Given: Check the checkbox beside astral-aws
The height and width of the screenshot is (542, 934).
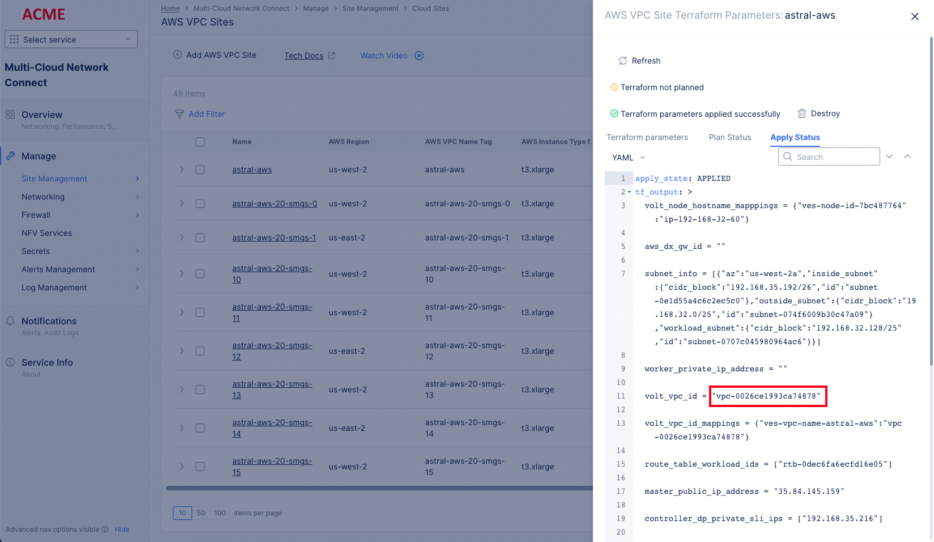Looking at the screenshot, I should click(199, 170).
